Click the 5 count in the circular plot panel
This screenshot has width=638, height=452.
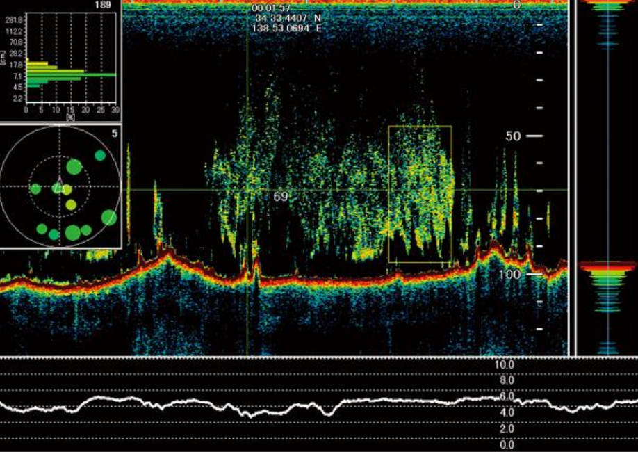click(x=114, y=131)
